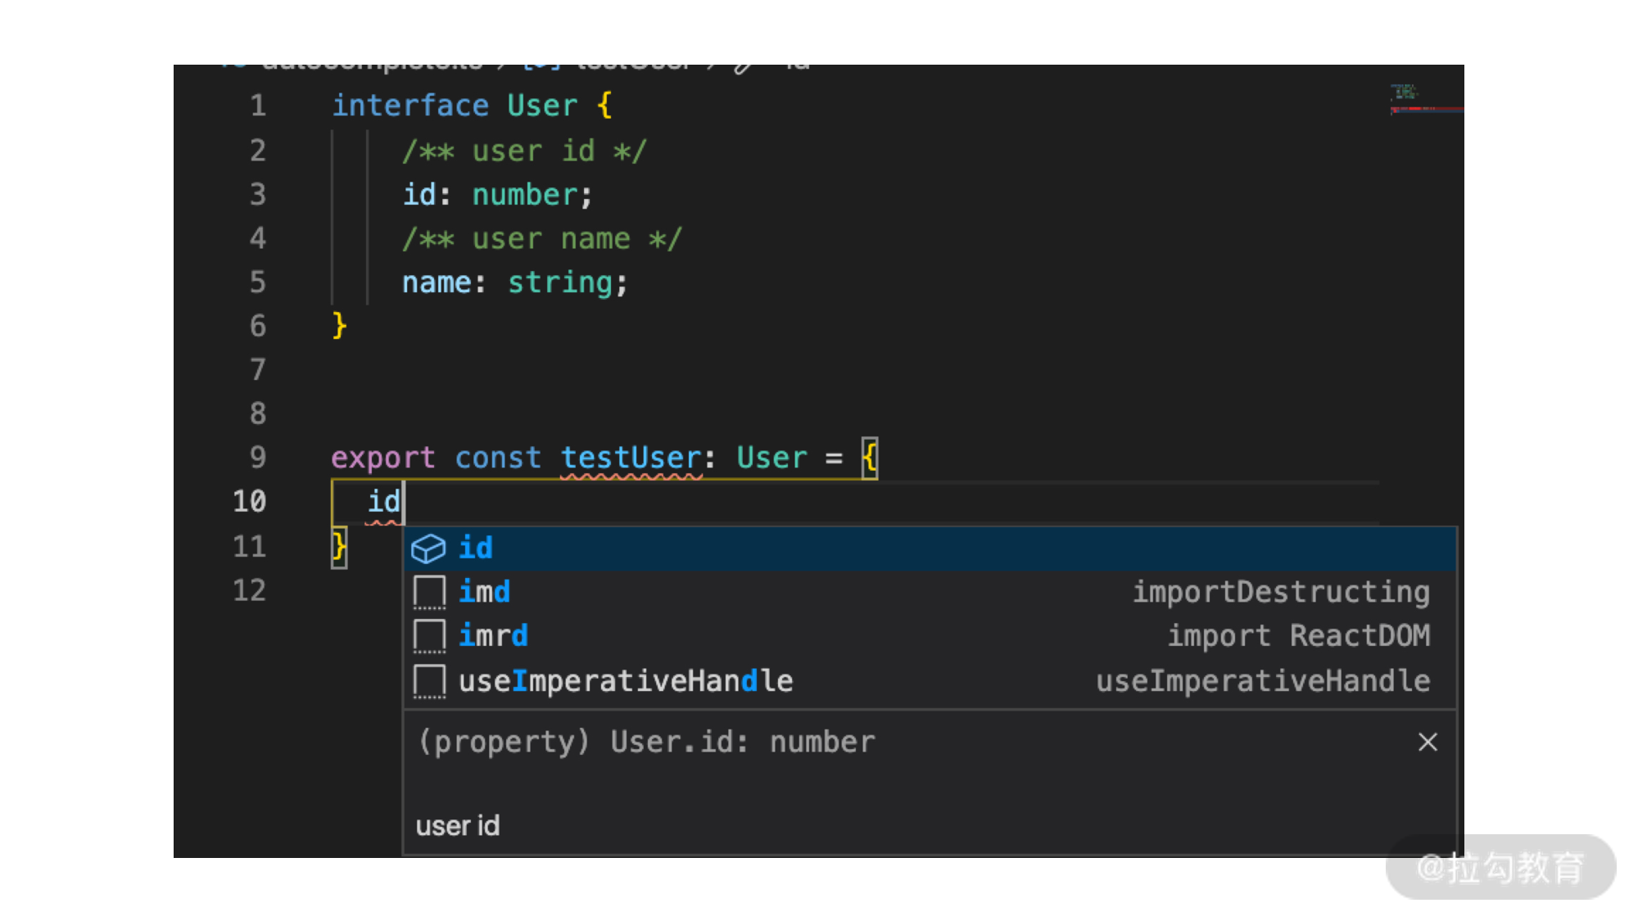Click the snippet icon beside useImperativeHandle suggestion

coord(429,681)
